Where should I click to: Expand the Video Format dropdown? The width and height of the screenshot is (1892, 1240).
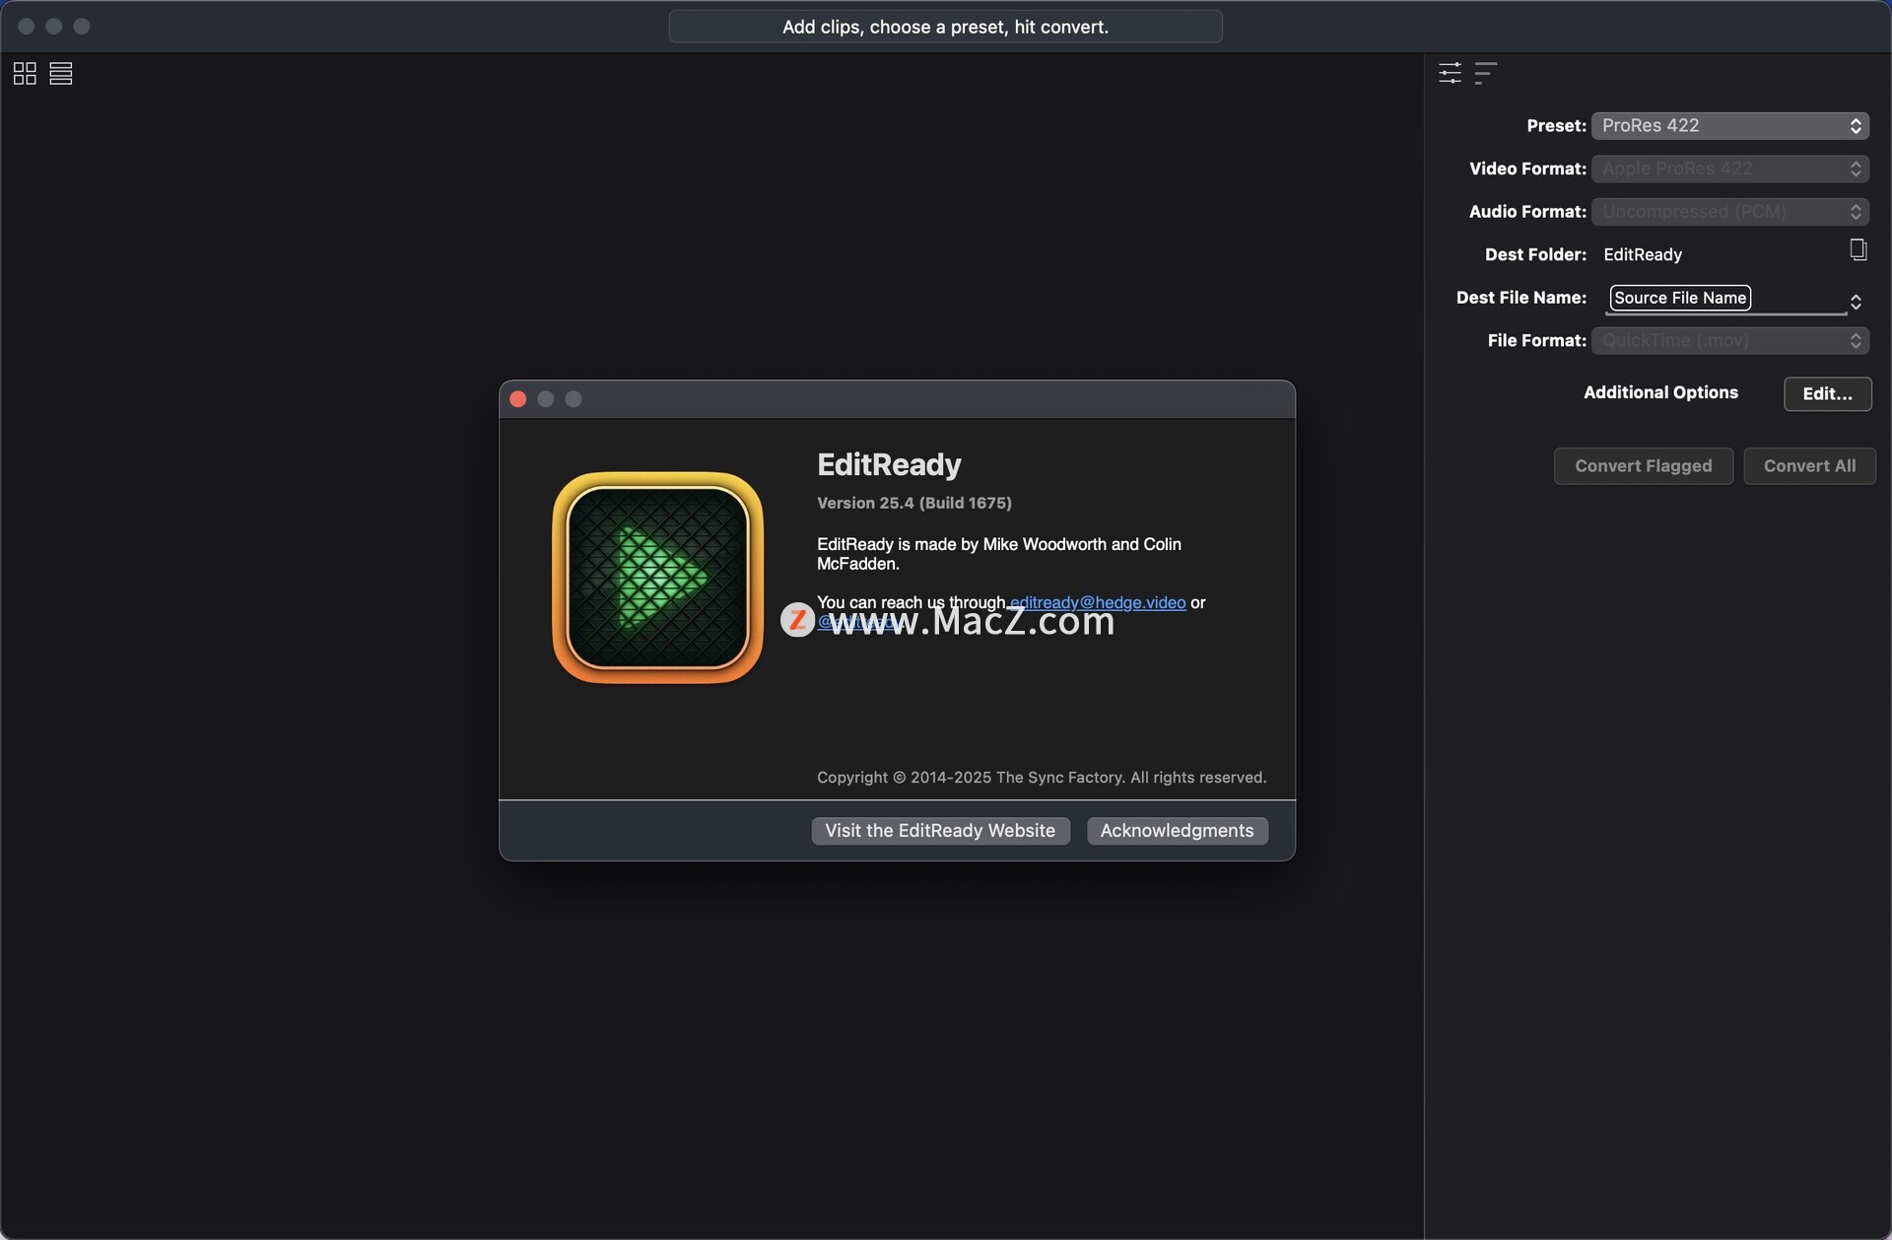click(x=1729, y=169)
